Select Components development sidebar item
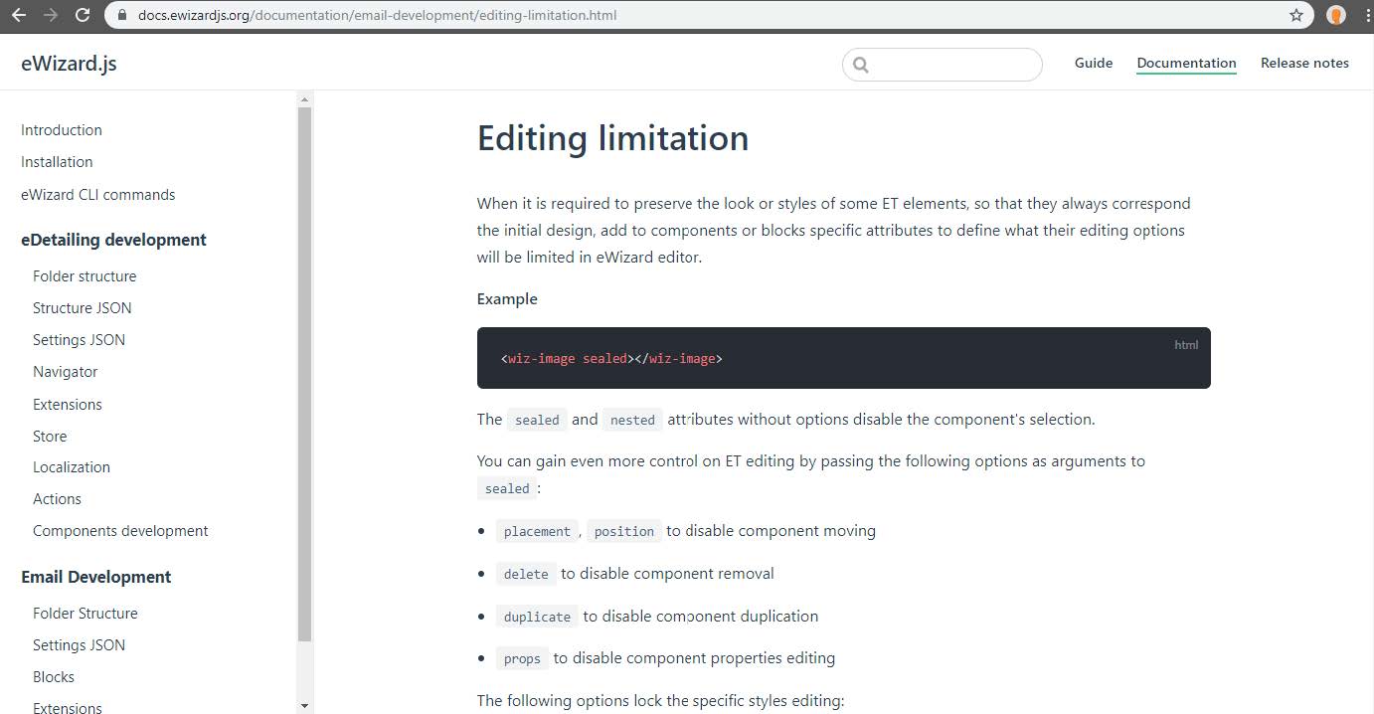The height and width of the screenshot is (714, 1374). (120, 531)
